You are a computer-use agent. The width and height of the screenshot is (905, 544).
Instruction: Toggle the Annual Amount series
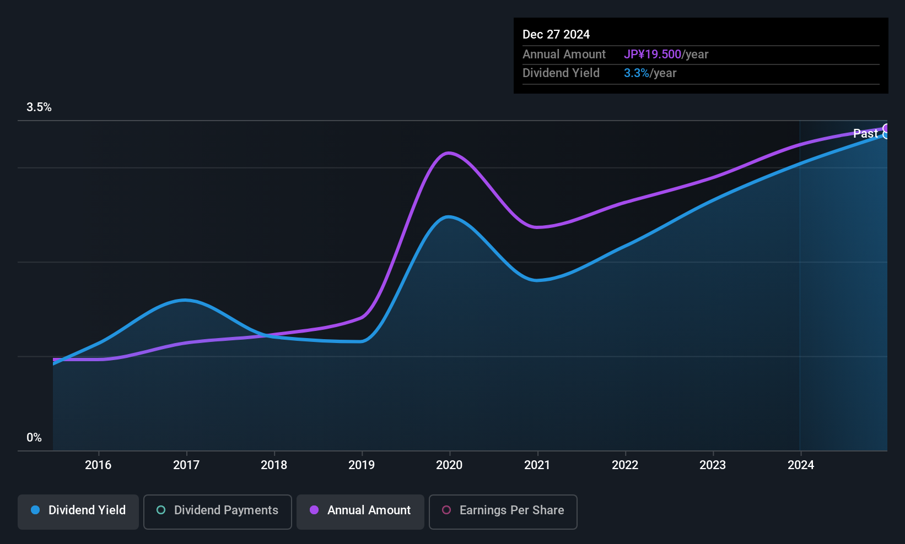[360, 512]
